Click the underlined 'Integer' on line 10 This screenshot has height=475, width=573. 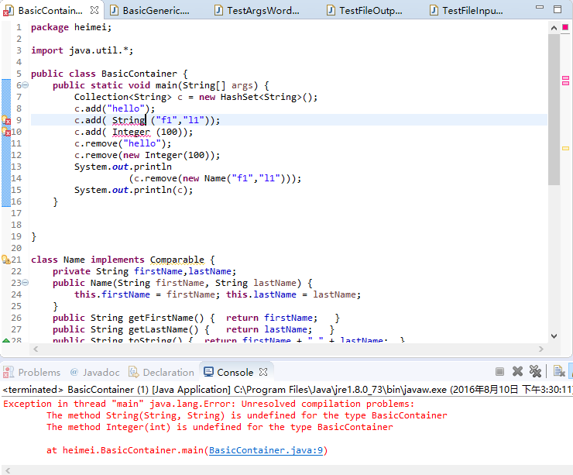[x=131, y=132]
